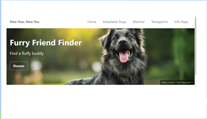Click the empty white area below banner
207x119 pixels.
[x=100, y=101]
